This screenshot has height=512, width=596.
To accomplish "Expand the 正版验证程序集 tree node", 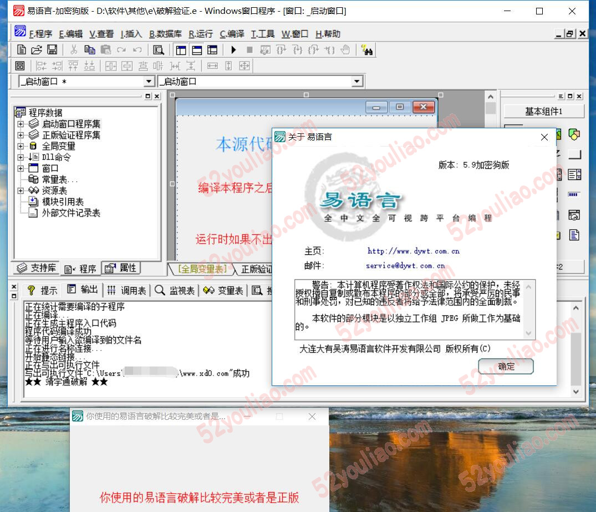I will tap(21, 135).
